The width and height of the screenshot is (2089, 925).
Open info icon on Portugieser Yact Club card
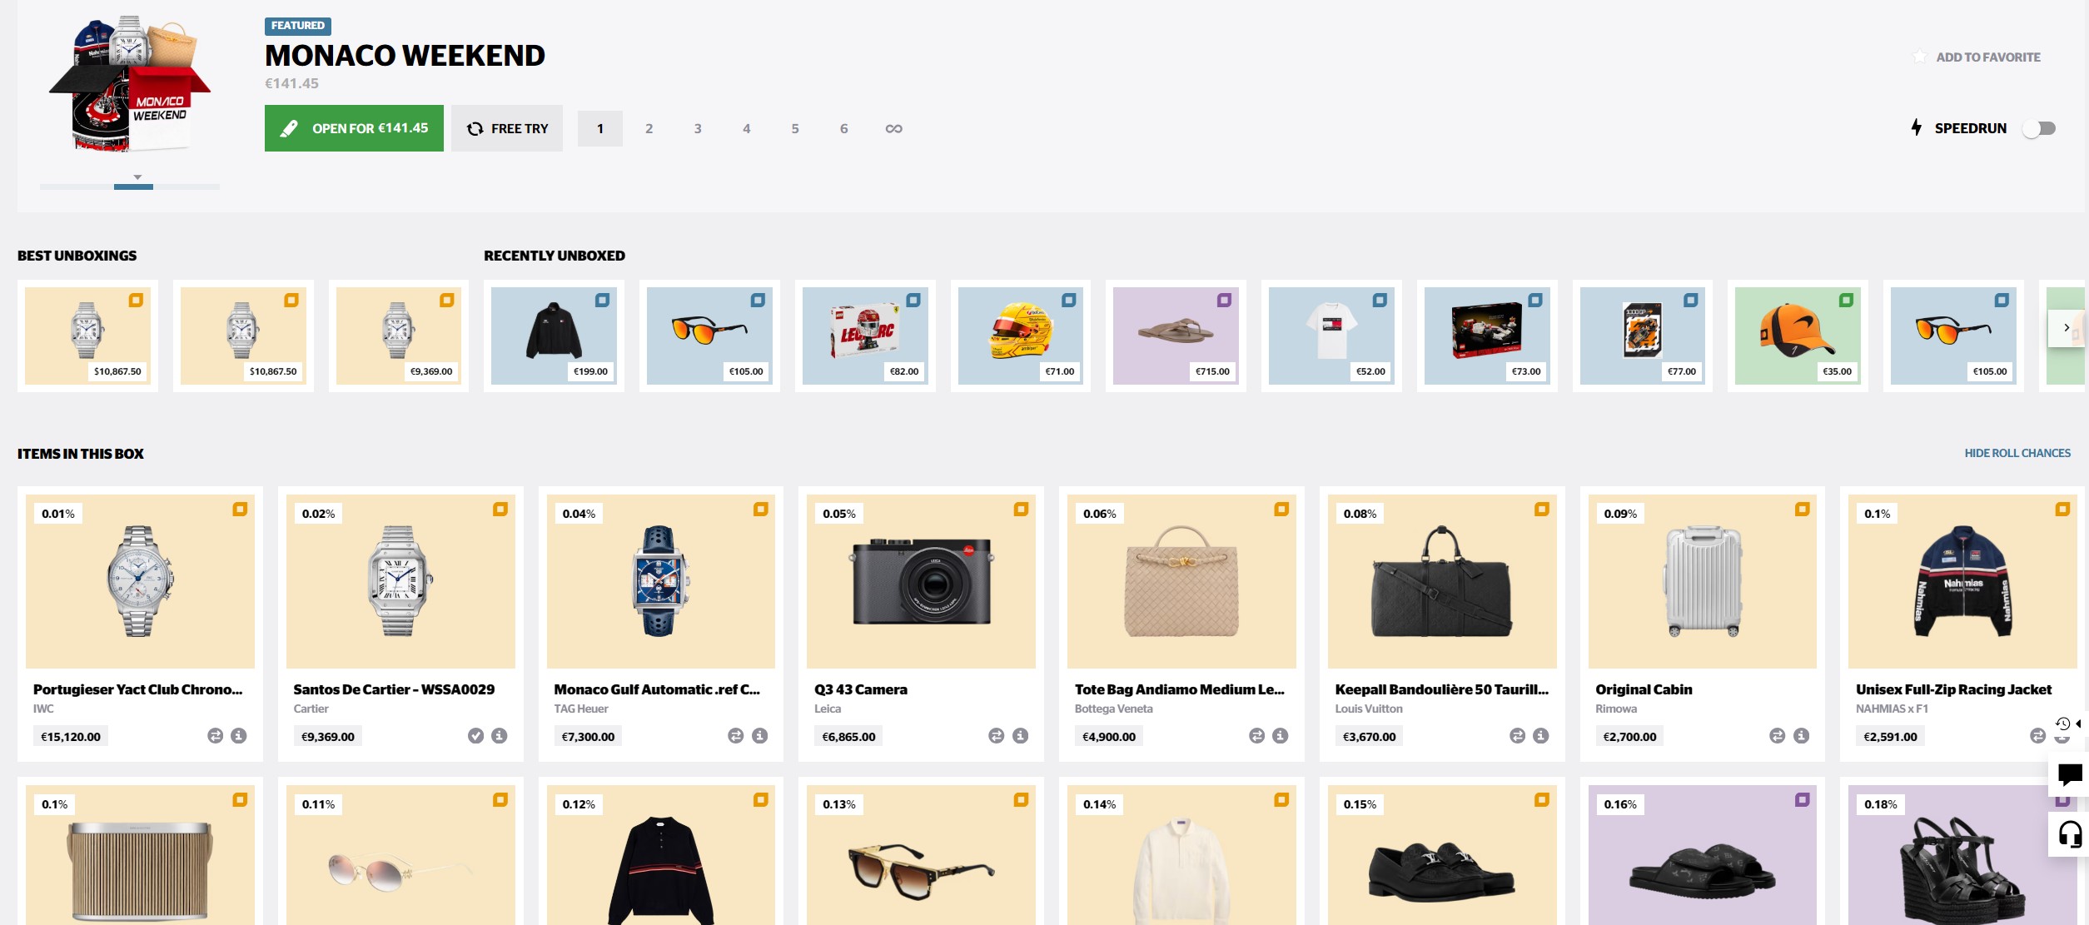pos(239,736)
